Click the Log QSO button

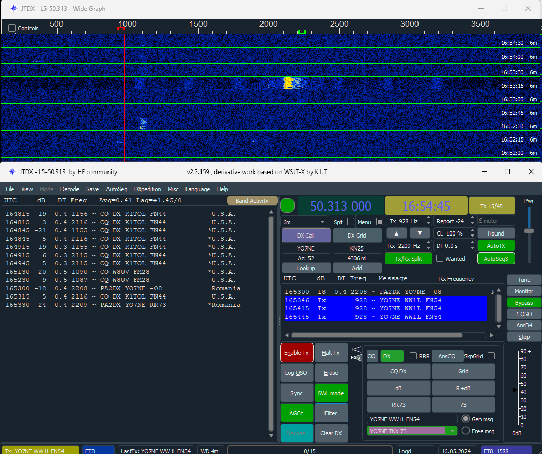(297, 373)
